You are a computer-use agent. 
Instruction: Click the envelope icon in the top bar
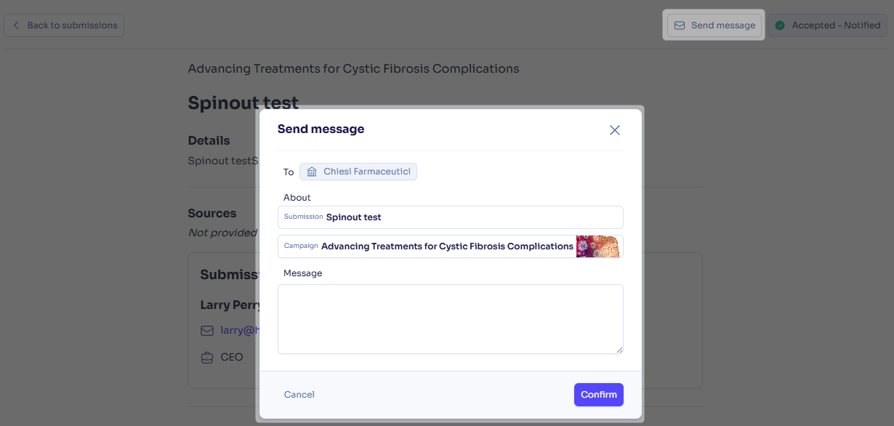point(680,25)
